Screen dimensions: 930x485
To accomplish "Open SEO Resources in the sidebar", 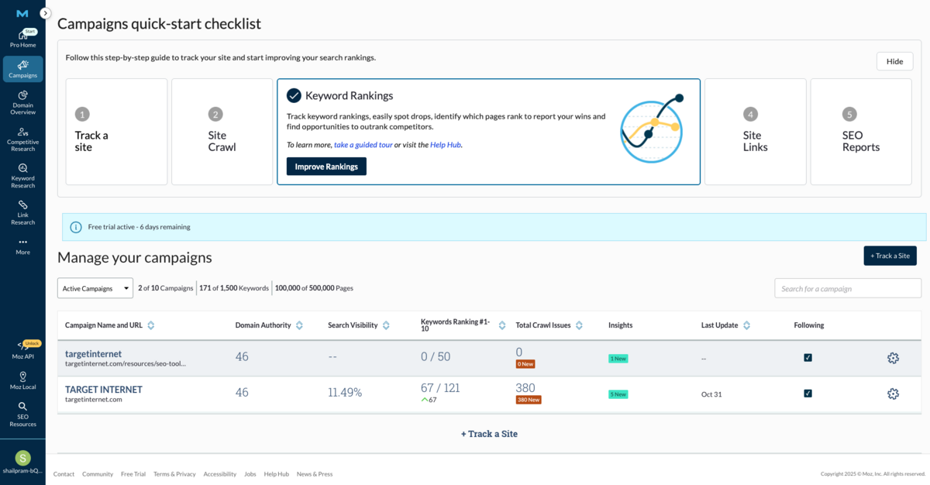I will point(22,414).
